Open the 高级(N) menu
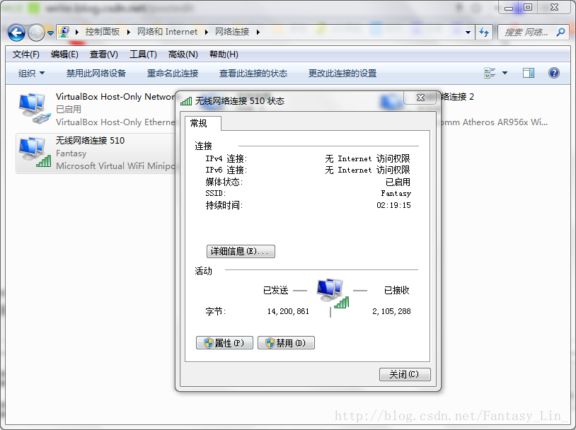576x430 pixels. (x=183, y=54)
